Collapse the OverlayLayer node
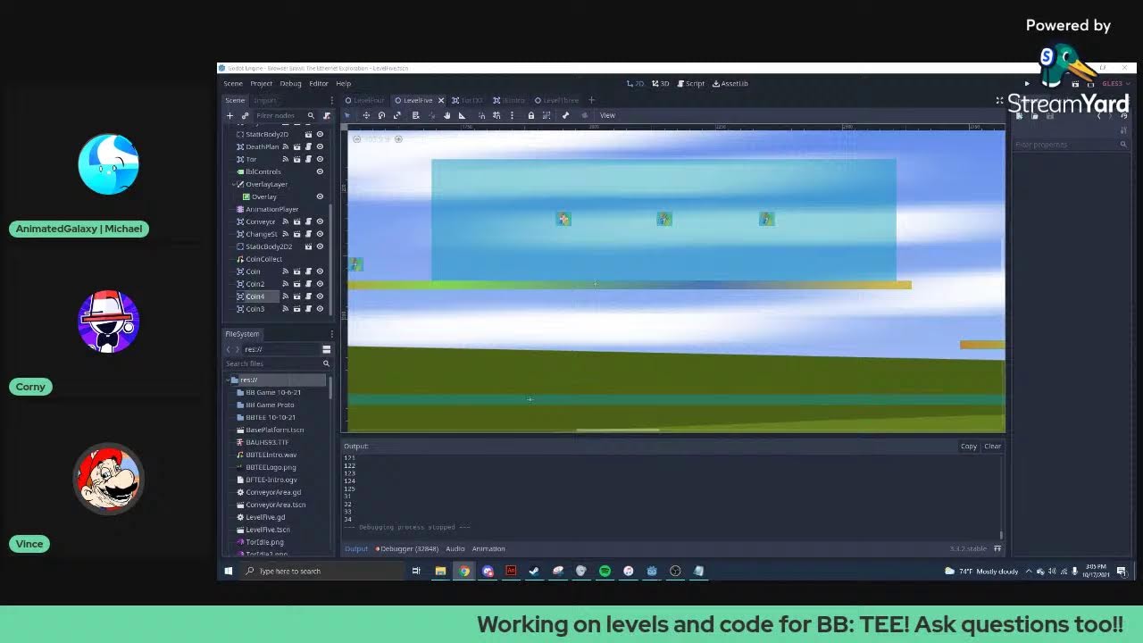This screenshot has width=1143, height=643. tap(234, 184)
